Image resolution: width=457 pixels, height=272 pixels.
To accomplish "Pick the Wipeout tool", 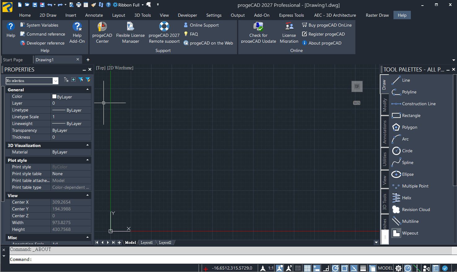I will (405, 233).
